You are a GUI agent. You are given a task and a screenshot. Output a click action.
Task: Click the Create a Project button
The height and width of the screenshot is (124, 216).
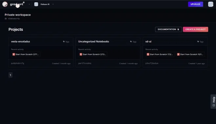point(195,29)
